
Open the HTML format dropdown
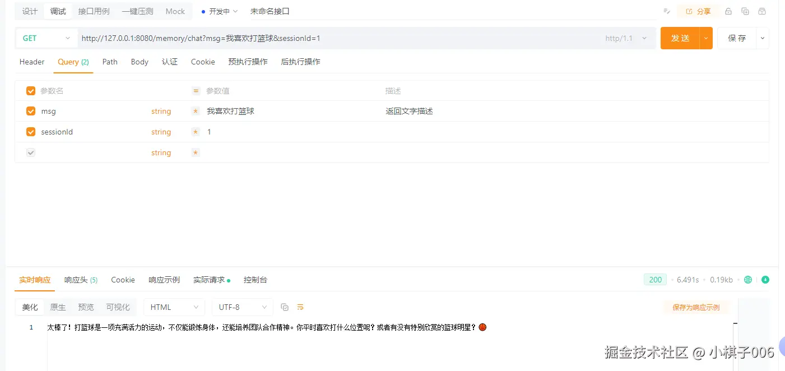[174, 307]
